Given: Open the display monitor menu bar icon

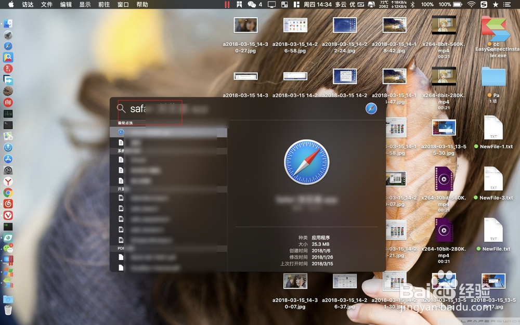Looking at the screenshot, I should click(271, 4).
